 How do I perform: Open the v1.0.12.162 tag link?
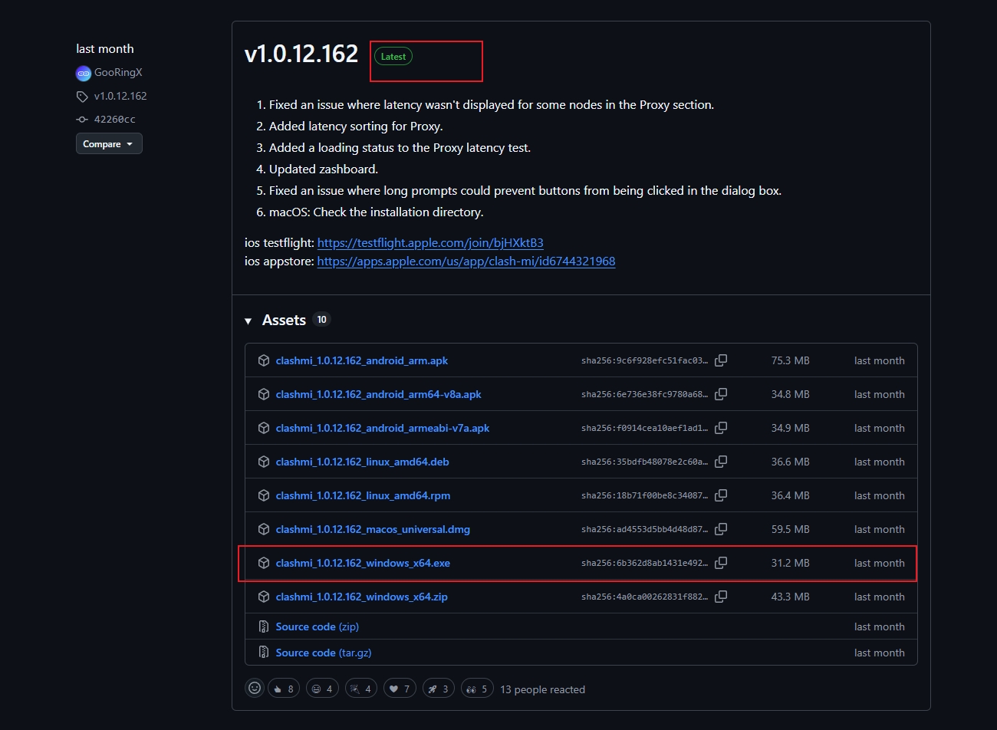pos(120,96)
